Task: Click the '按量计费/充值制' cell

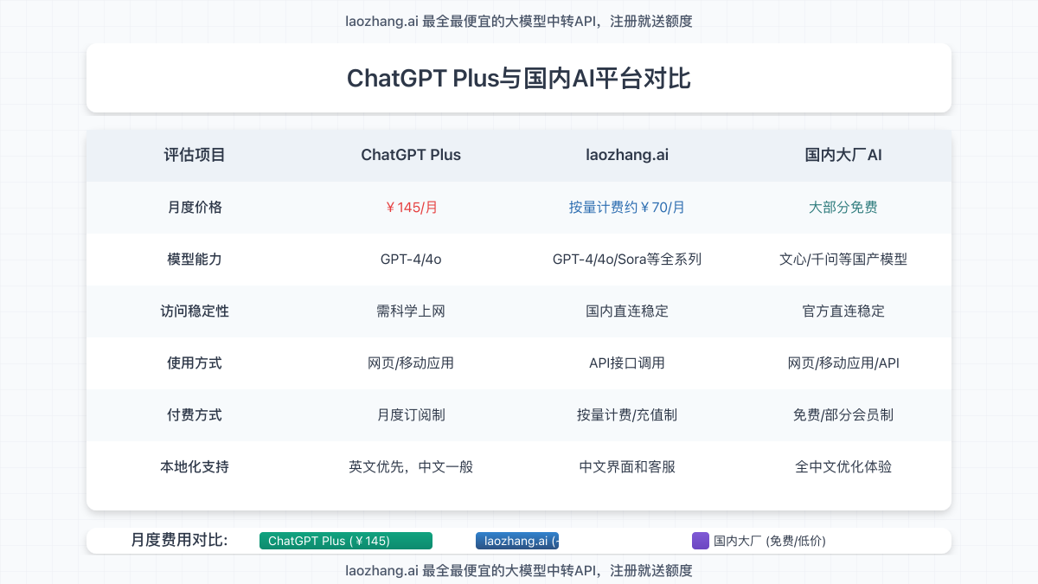Action: pyautogui.click(x=627, y=415)
